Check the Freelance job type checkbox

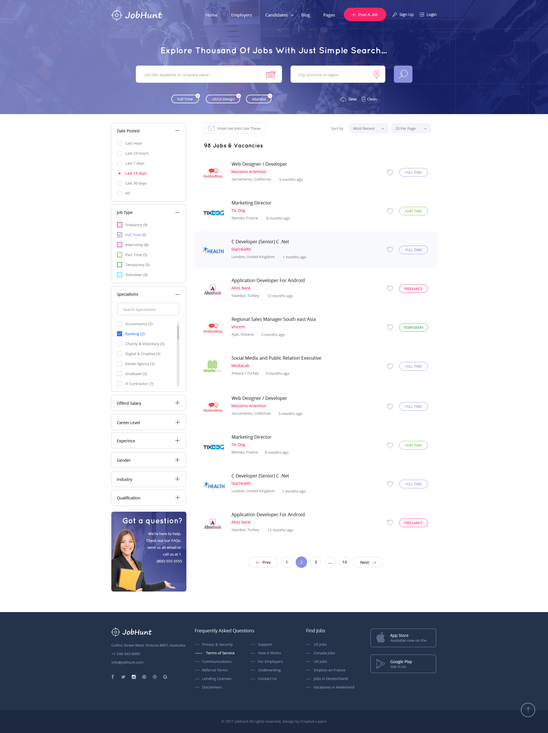120,225
